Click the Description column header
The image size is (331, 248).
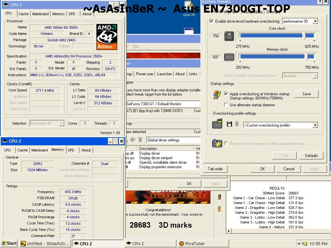click(165, 149)
